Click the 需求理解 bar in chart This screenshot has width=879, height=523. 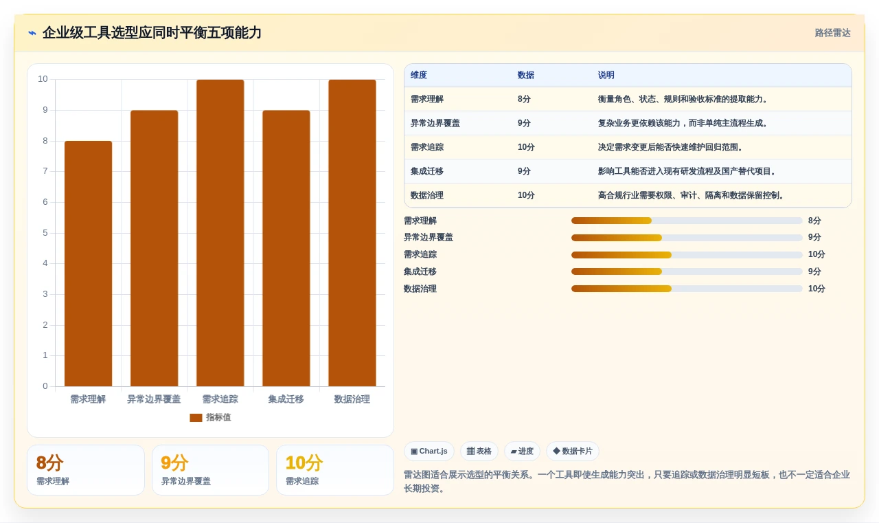(x=89, y=264)
